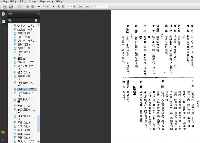Toggle the bookmarks panel icon
200x143 pixels.
[3, 21]
